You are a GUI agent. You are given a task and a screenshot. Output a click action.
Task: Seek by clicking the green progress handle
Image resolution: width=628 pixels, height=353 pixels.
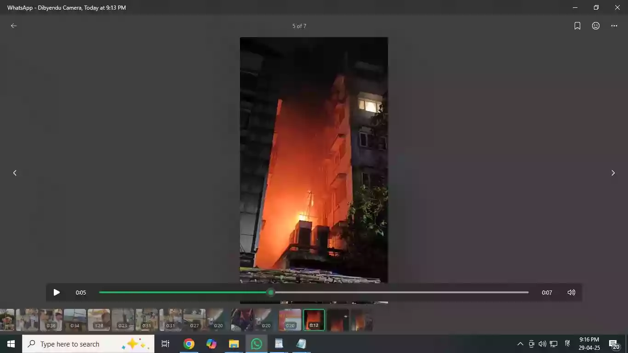tap(271, 292)
